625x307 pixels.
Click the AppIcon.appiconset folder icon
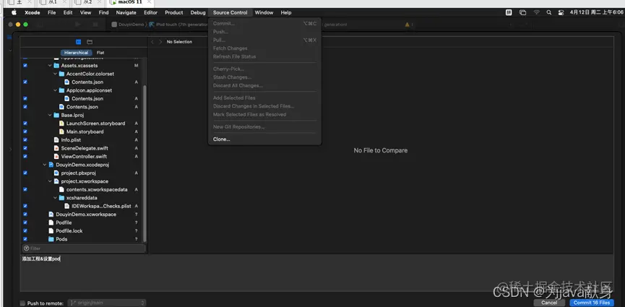click(x=61, y=90)
